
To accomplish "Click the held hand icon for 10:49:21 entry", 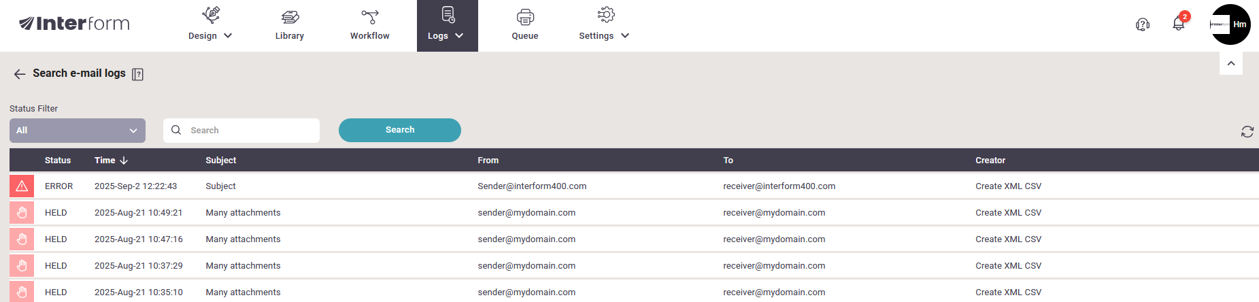I will click(x=22, y=213).
